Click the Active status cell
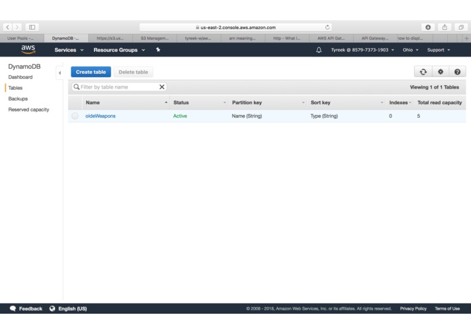The height and width of the screenshot is (334, 471). pyautogui.click(x=180, y=116)
